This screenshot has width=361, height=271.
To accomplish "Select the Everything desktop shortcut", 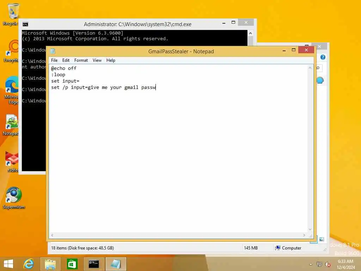I will click(x=12, y=51).
